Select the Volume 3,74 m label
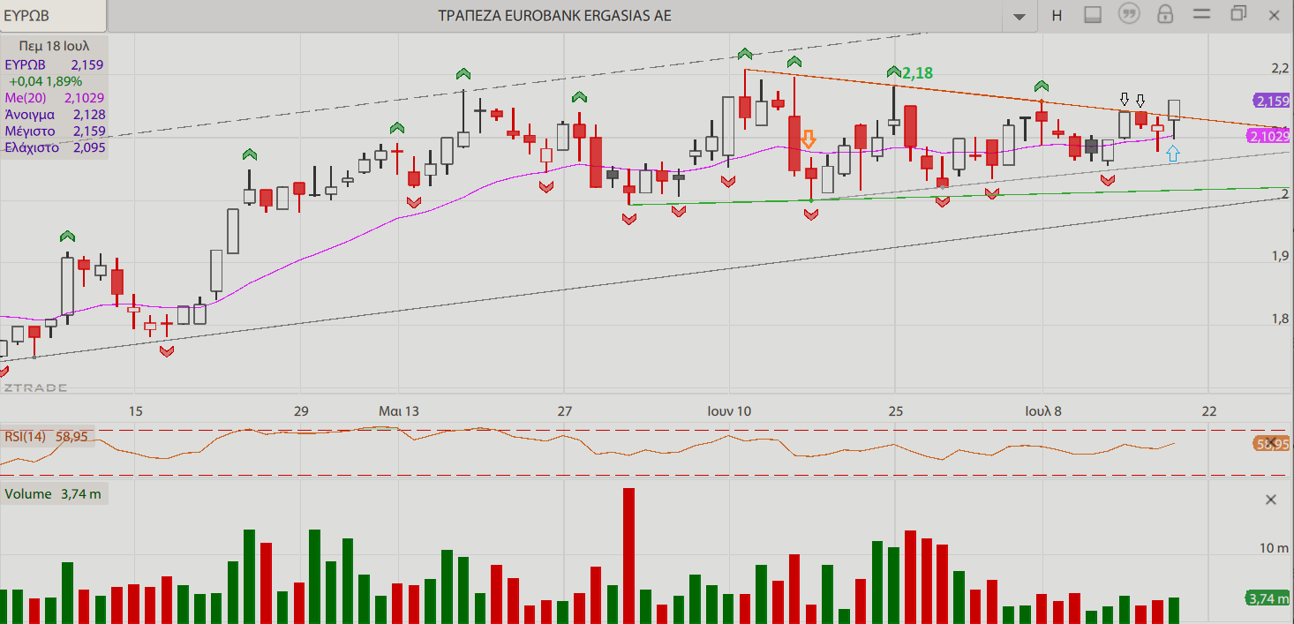 (x=53, y=493)
